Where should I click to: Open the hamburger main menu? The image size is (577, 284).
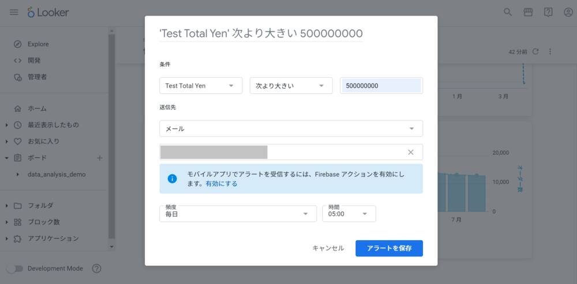tap(14, 12)
